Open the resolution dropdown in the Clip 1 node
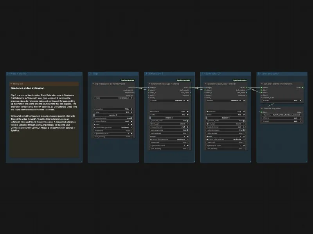 (x=113, y=109)
